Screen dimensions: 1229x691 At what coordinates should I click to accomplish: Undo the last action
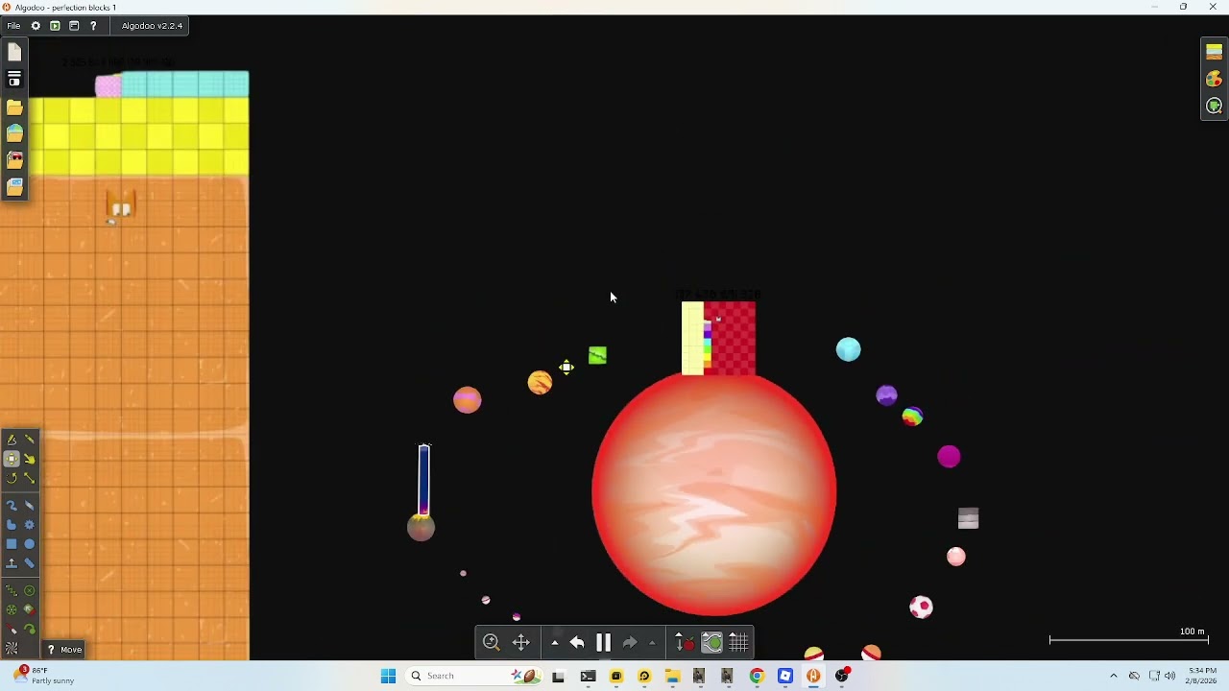(x=577, y=643)
